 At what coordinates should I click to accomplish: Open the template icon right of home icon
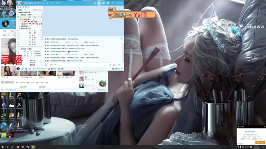103,3
